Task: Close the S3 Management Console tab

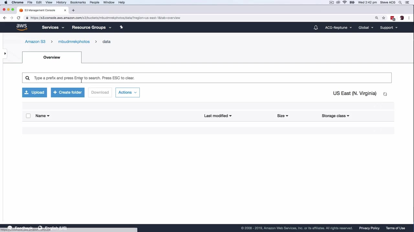Action: pos(65,10)
